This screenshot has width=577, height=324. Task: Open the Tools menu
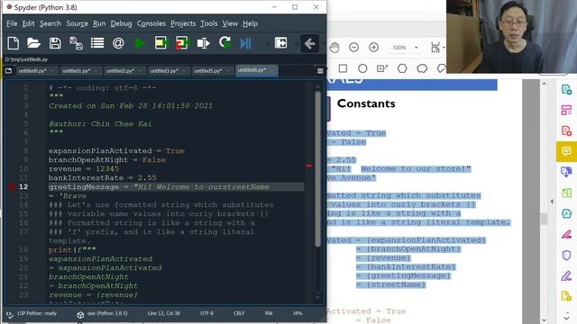point(208,23)
